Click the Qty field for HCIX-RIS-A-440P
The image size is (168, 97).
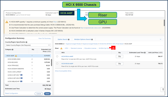(x=119, y=56)
